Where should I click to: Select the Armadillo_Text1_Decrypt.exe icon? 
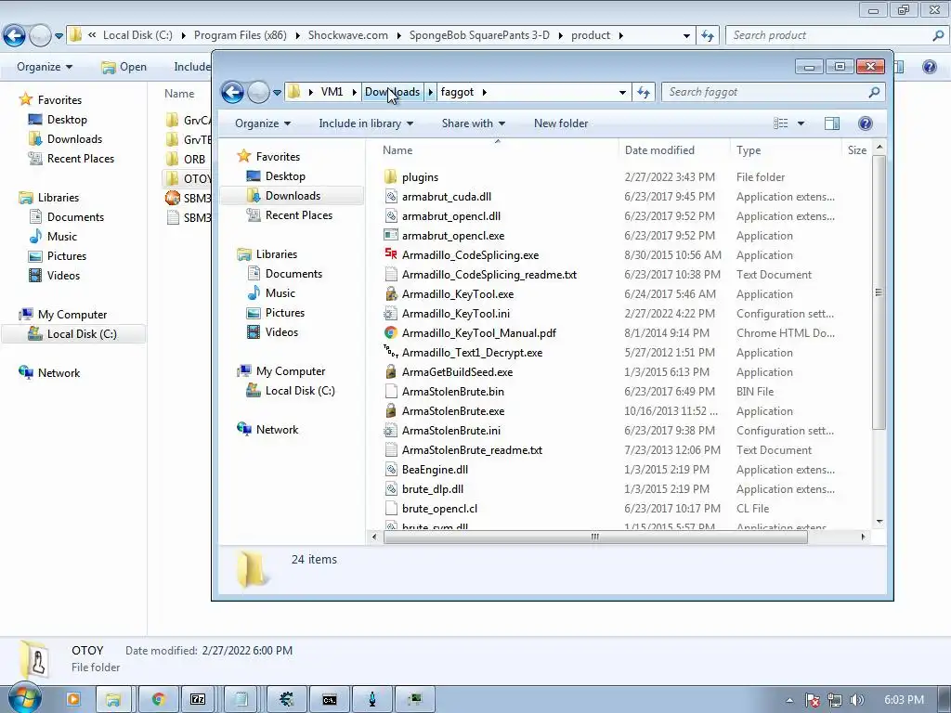point(391,352)
